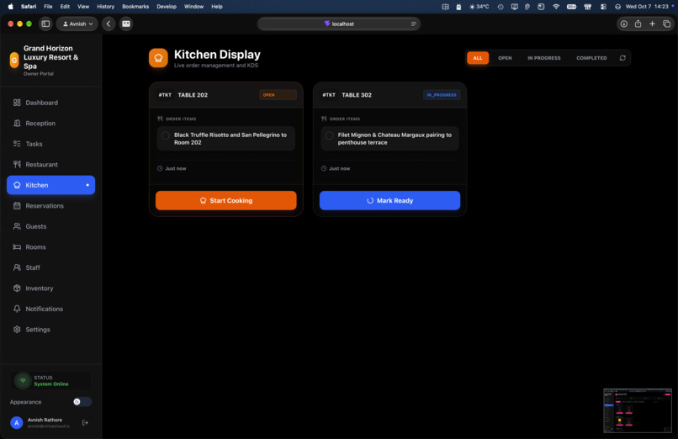Click the OPEN status badge on Table 202
Image resolution: width=678 pixels, height=439 pixels.
(x=278, y=95)
